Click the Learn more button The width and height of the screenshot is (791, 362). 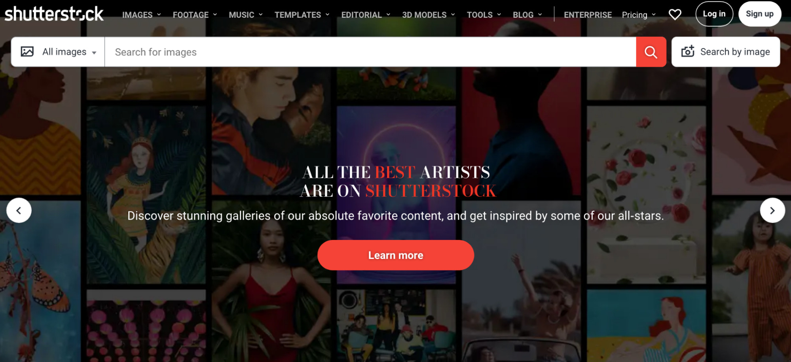(396, 255)
